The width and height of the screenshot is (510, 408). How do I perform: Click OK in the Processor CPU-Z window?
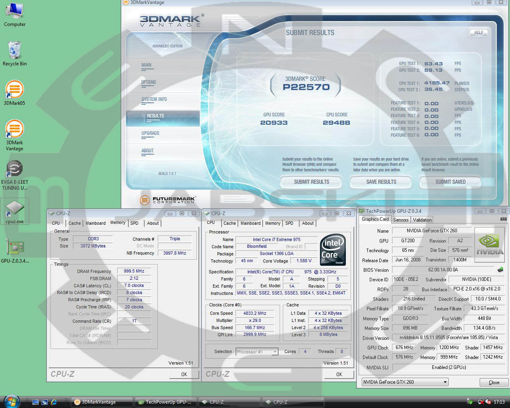point(339,374)
